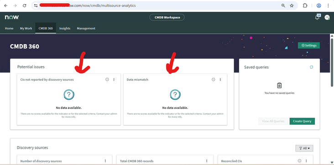Open site information icon in address bar

coord(36,6)
